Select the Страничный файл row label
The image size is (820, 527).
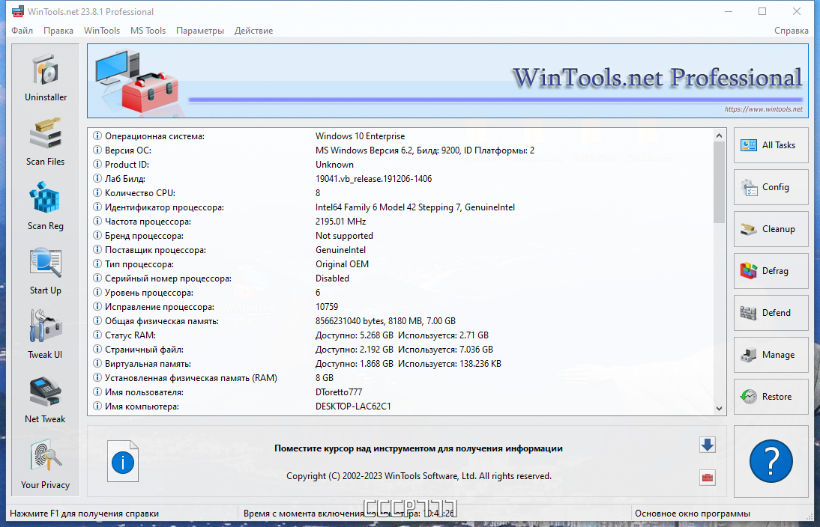(144, 350)
